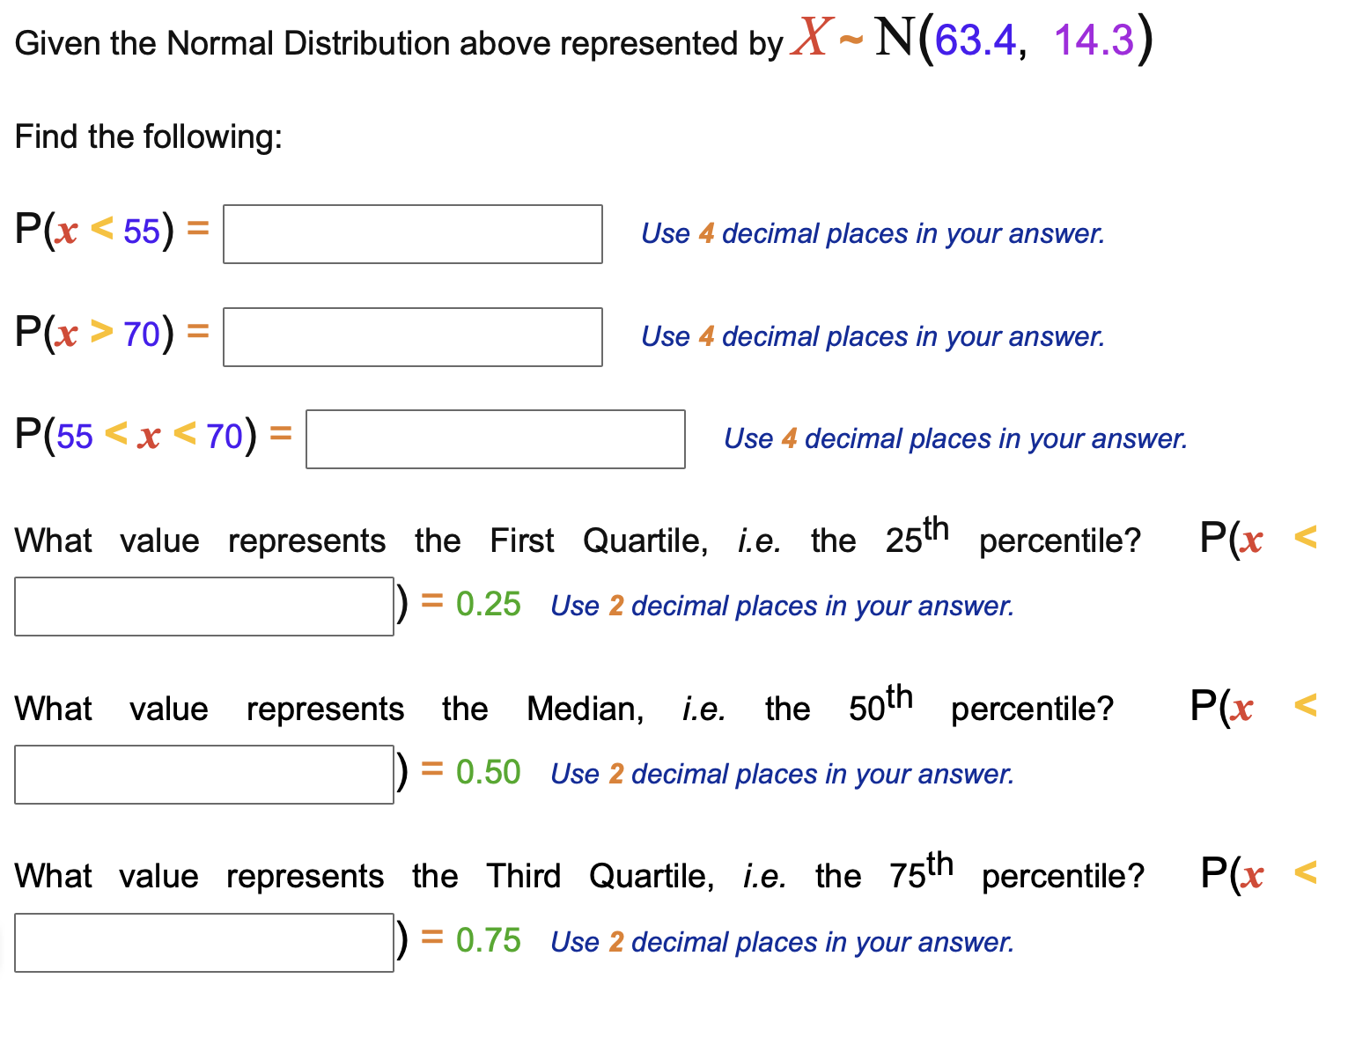Click the green 0.25 probability value
The height and width of the screenshot is (1037, 1370).
point(489,604)
